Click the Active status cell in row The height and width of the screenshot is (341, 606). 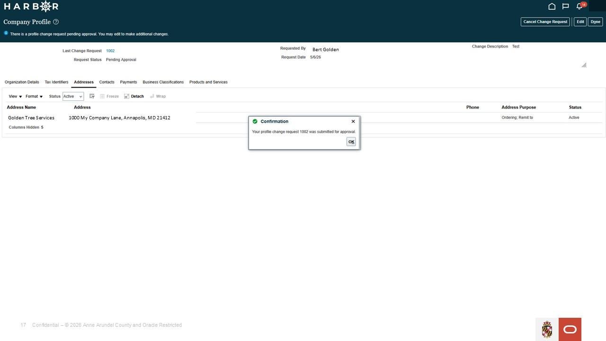click(574, 117)
